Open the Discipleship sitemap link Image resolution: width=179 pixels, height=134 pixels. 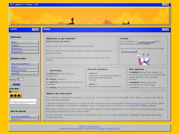pos(25,52)
